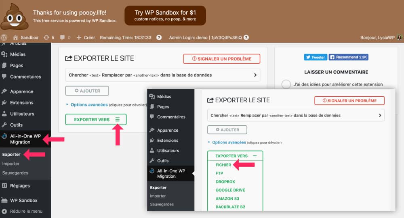Click the AJOUTER button in the main panel
This screenshot has width=404, height=218.
[87, 91]
